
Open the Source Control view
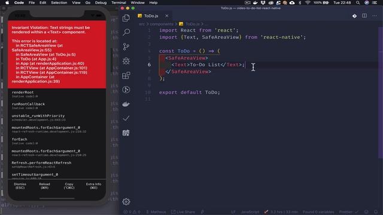pos(126,47)
